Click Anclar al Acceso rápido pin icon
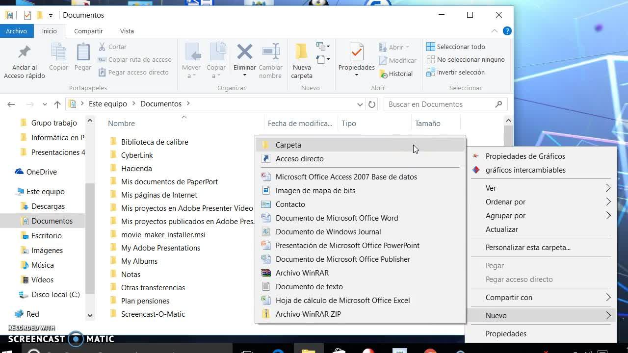 click(24, 52)
